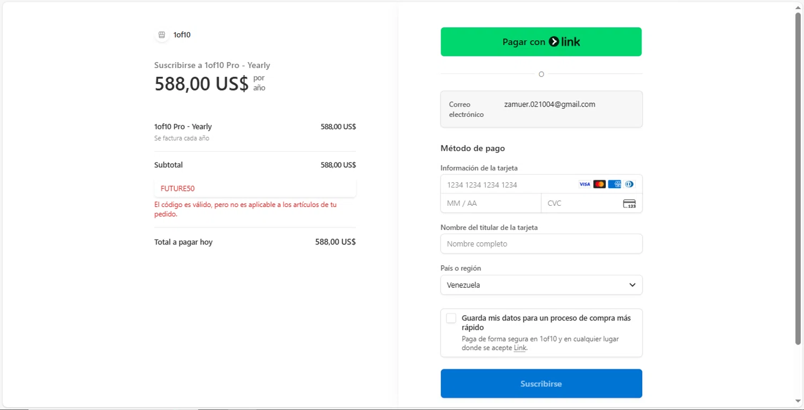Click the '1of10 Pro - Yearly' line item
The image size is (804, 410).
(183, 127)
